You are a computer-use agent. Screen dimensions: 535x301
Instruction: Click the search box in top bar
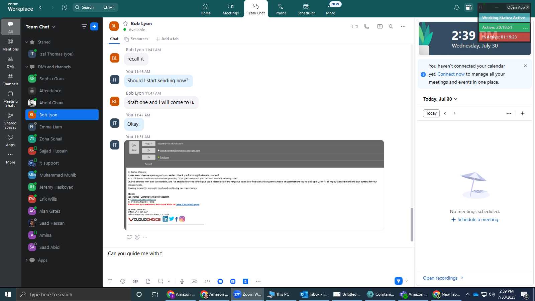[x=95, y=7]
